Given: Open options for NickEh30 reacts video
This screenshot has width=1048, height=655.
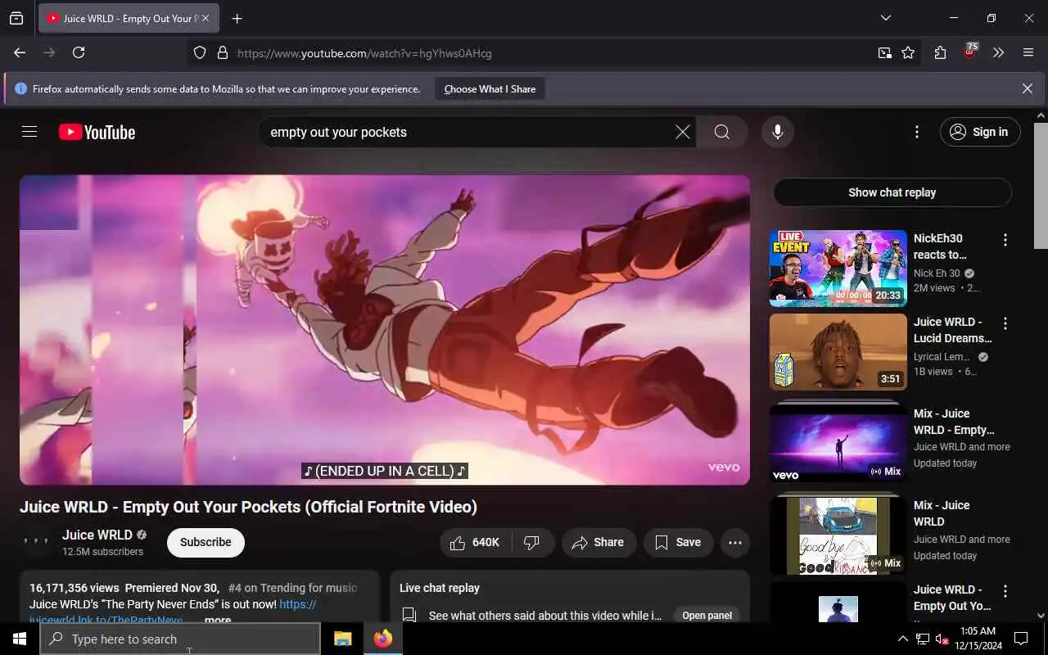Looking at the screenshot, I should pos(1005,240).
